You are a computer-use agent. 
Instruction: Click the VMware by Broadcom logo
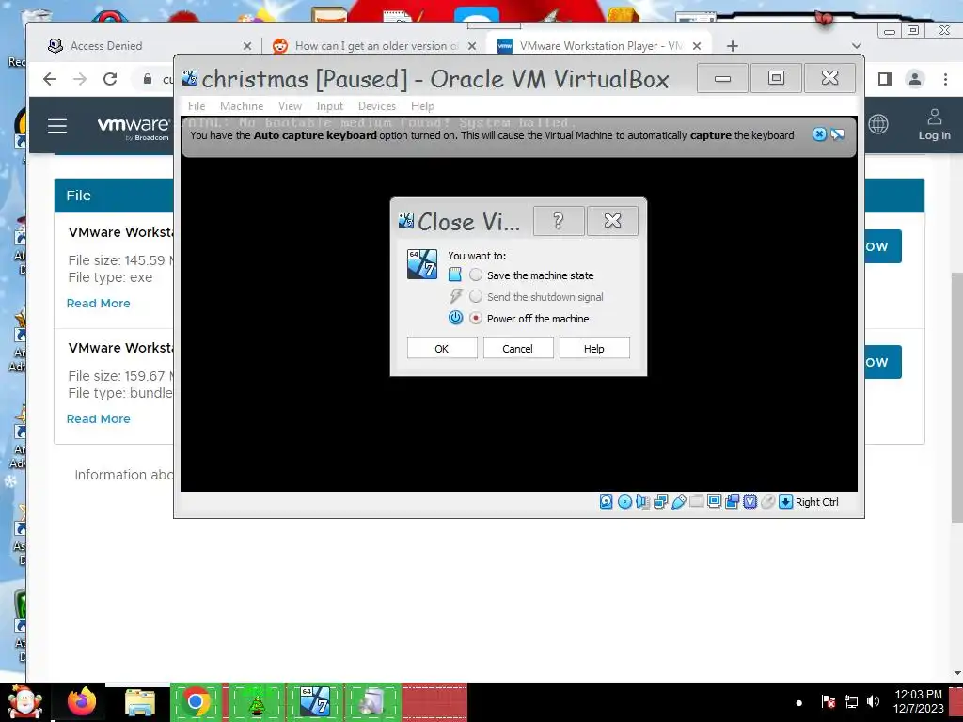[134, 128]
